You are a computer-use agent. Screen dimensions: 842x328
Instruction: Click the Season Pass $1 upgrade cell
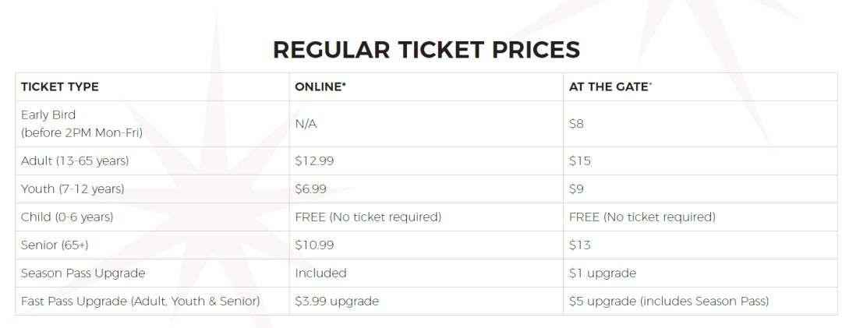click(x=603, y=273)
